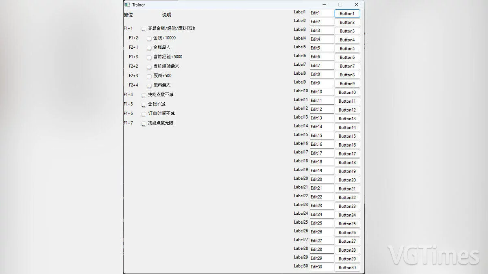Click Button20
488x274 pixels.
(x=347, y=180)
